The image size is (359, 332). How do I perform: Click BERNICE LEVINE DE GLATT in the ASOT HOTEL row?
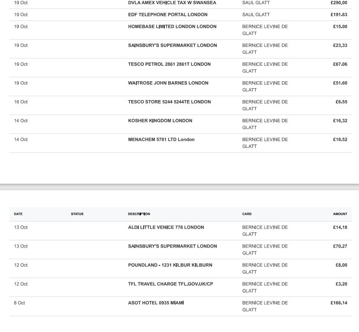[265, 306]
